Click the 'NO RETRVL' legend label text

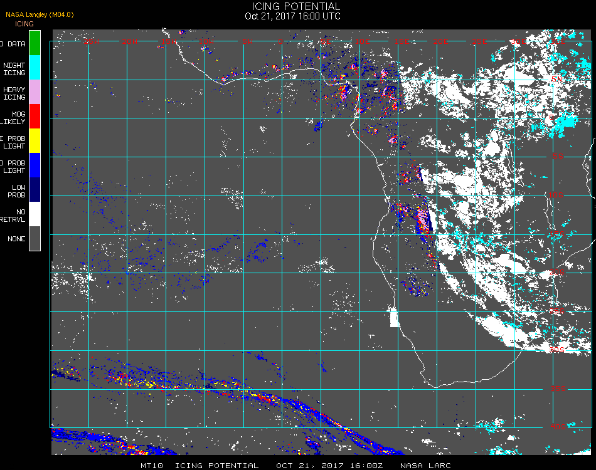[13, 216]
